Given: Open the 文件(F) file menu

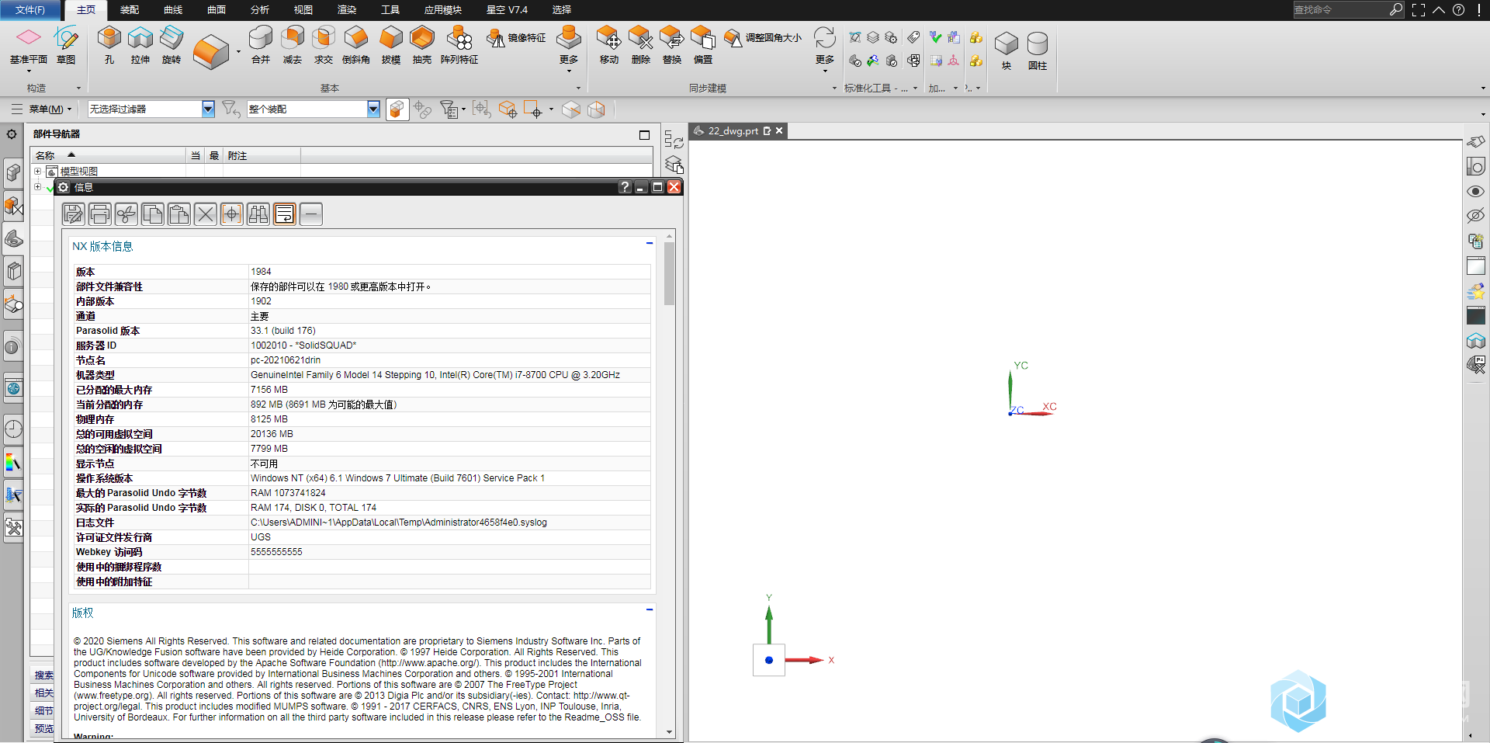Looking at the screenshot, I should point(30,10).
